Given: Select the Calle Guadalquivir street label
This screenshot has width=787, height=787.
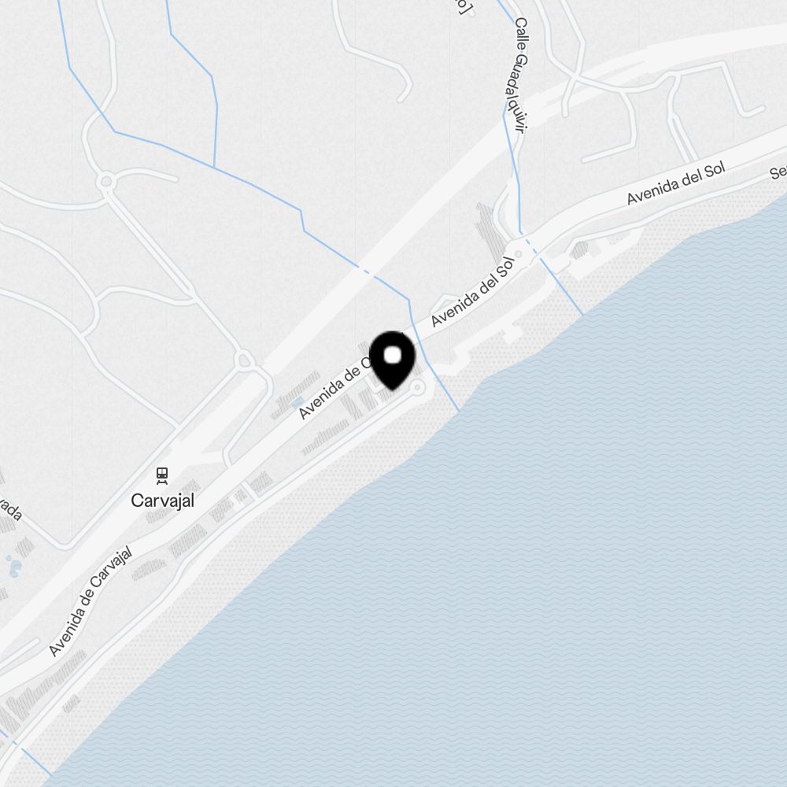Looking at the screenshot, I should click(519, 76).
